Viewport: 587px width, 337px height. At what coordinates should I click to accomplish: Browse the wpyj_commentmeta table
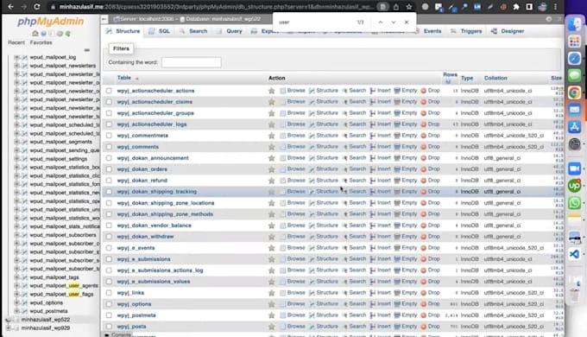pos(293,136)
